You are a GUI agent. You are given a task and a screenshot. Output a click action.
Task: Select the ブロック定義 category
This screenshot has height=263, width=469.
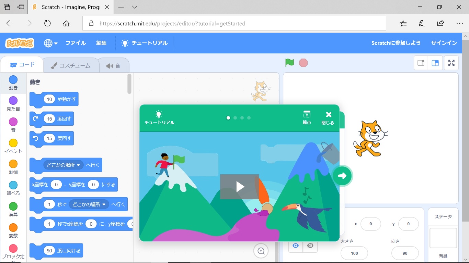click(x=13, y=252)
